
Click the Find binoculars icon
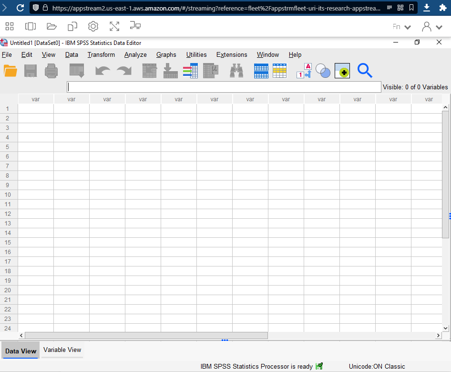point(236,71)
